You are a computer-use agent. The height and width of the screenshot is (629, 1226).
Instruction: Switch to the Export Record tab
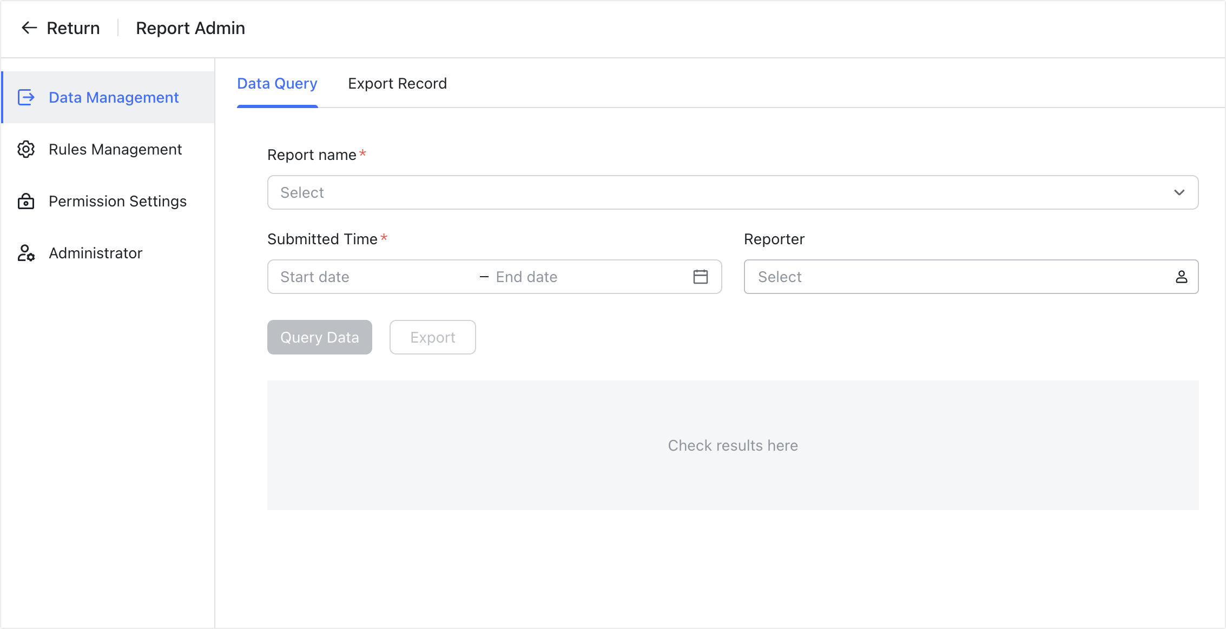coord(397,83)
